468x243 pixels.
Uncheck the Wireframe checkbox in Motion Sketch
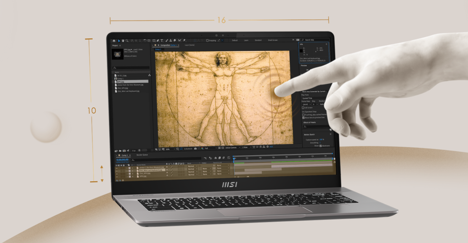320,146
